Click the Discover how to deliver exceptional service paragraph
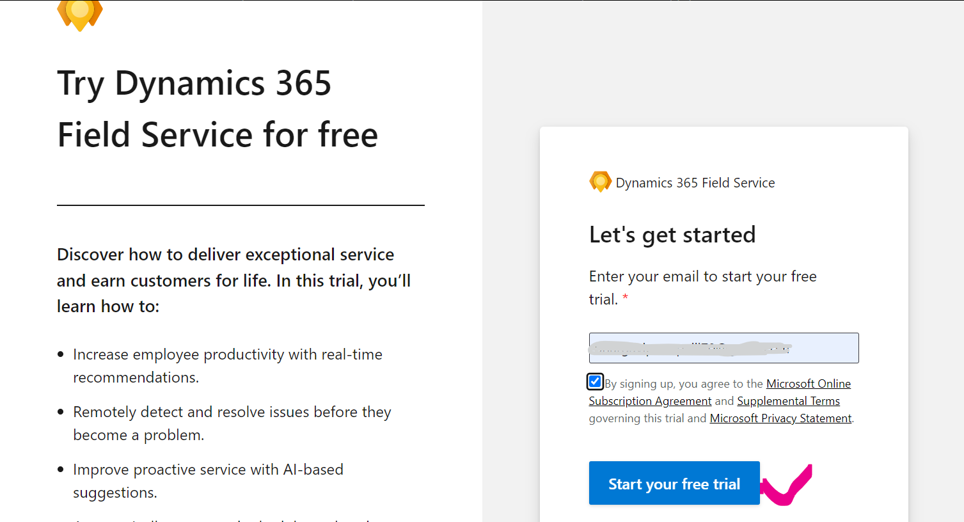 [x=234, y=280]
